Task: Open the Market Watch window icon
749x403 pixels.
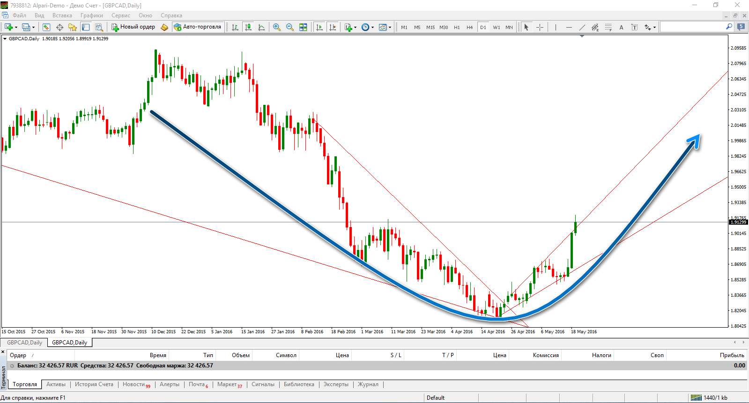Action: point(46,27)
